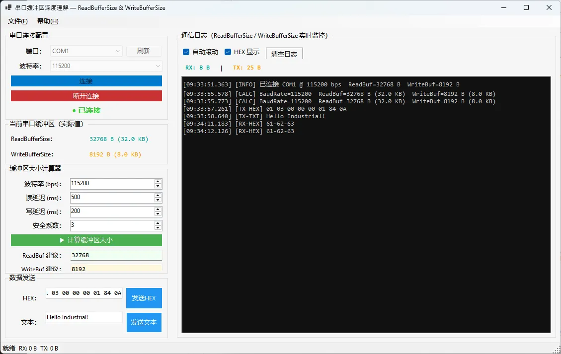Increase the write delay spinner value

[158, 209]
